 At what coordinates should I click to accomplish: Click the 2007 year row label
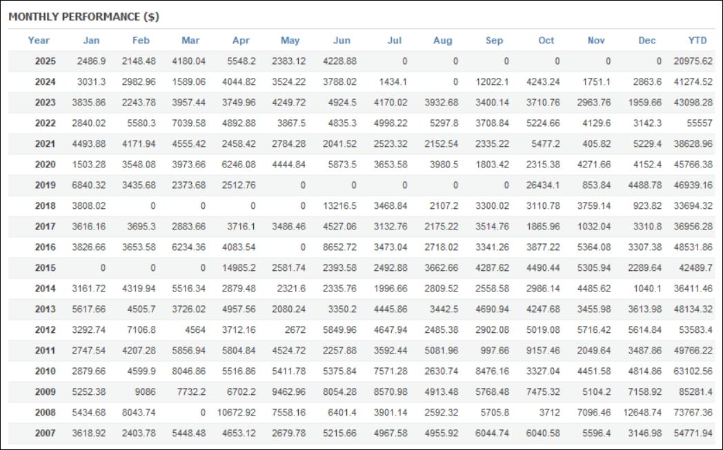[x=46, y=433]
